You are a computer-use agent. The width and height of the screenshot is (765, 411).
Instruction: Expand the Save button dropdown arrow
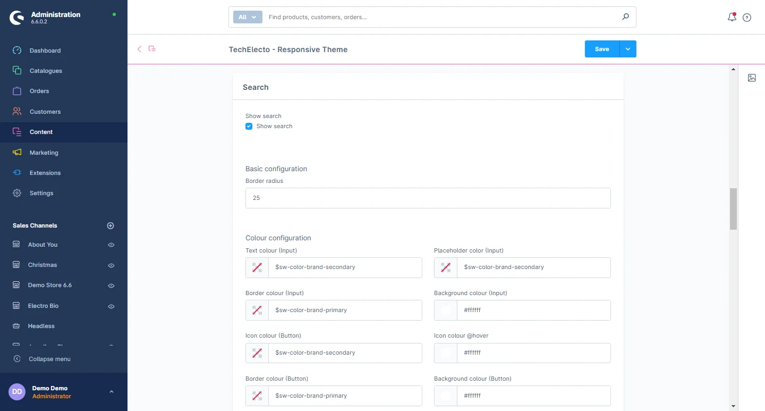pos(628,49)
